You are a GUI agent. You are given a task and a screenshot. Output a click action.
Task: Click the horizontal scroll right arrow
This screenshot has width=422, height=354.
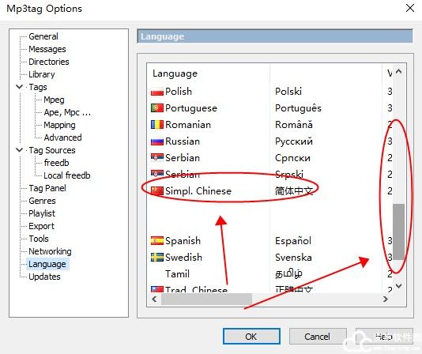386,299
